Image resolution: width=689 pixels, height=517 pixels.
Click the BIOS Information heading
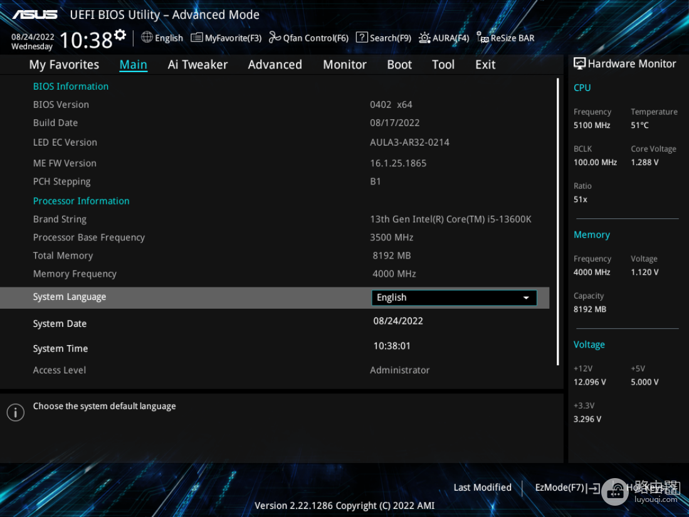pyautogui.click(x=71, y=87)
